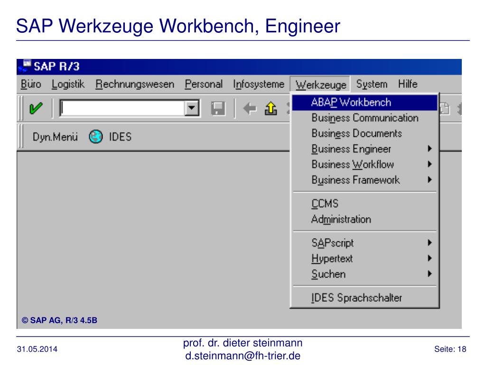Click the d.steinmann@fh-trier.de email text
The height and width of the screenshot is (365, 486).
tap(243, 355)
